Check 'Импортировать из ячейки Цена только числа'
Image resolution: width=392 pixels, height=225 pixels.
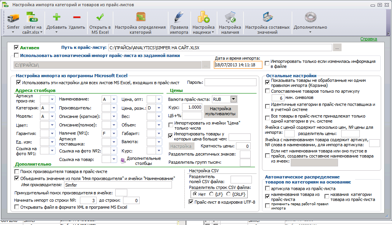(x=171, y=125)
